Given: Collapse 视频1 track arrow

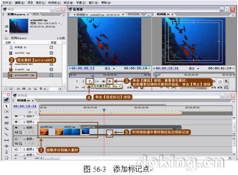Looking at the screenshot, I should click(x=24, y=127).
